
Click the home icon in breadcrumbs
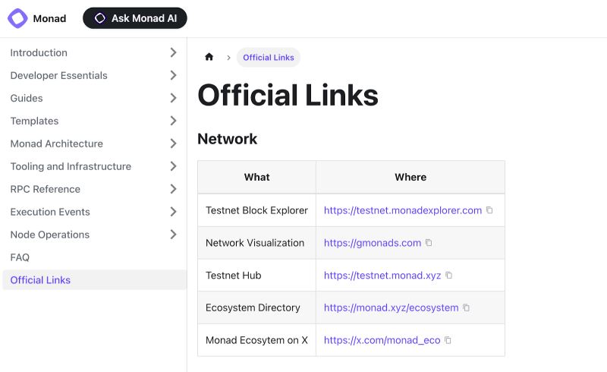point(209,57)
